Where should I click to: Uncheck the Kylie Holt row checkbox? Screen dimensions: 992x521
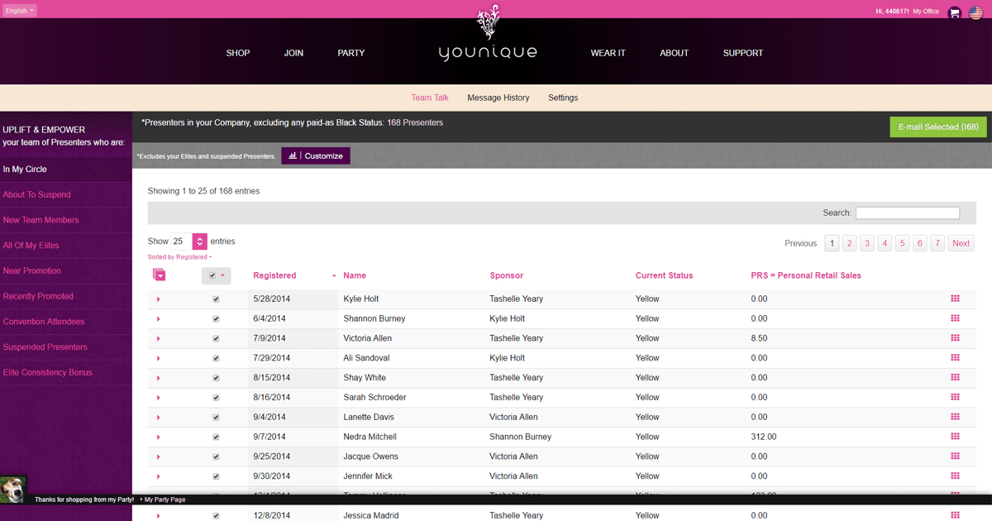216,299
